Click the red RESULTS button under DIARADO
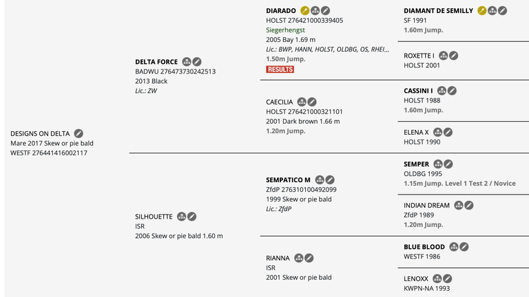The image size is (529, 297). [280, 69]
